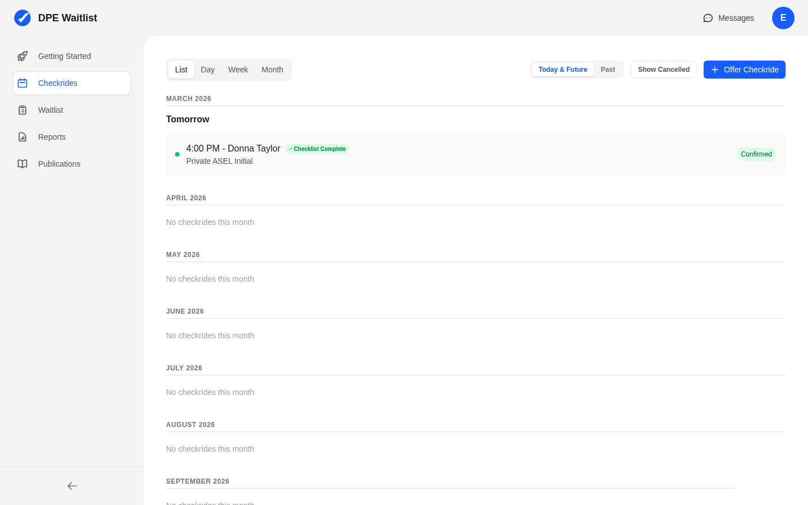Switch to the Week view tab
Image resolution: width=808 pixels, height=505 pixels.
pos(238,70)
